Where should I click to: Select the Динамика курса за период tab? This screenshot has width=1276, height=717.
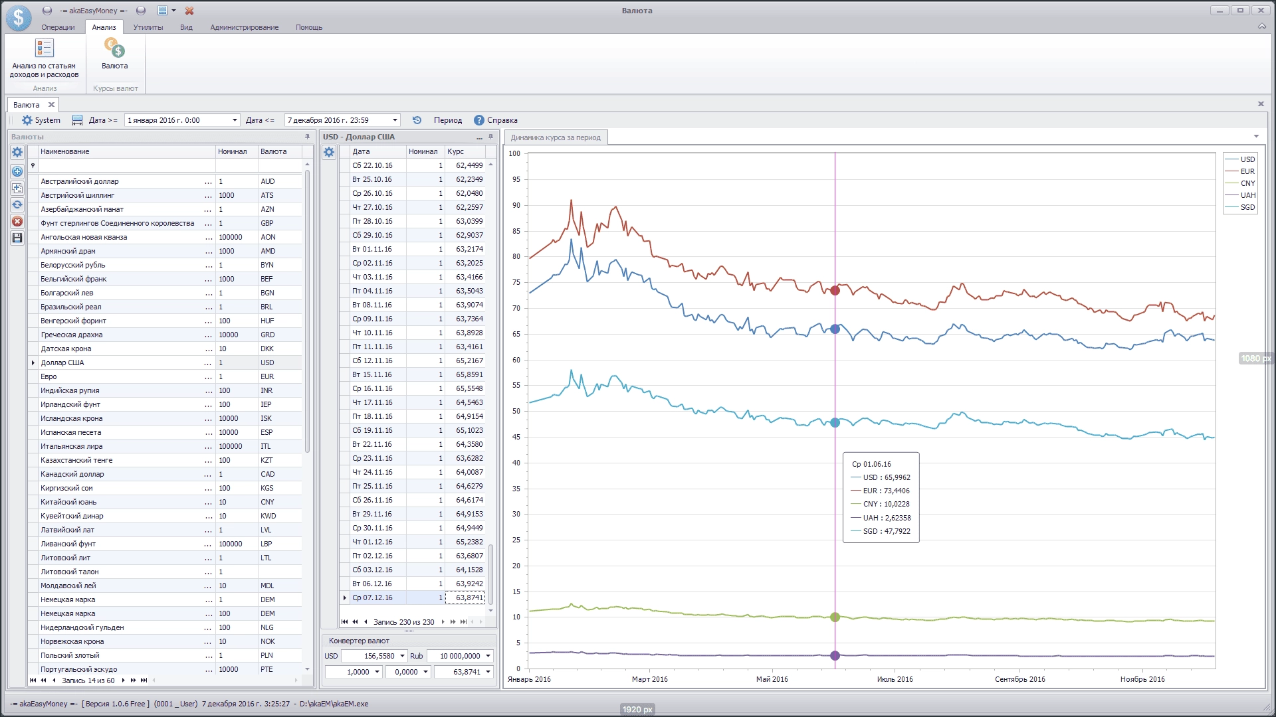[556, 137]
